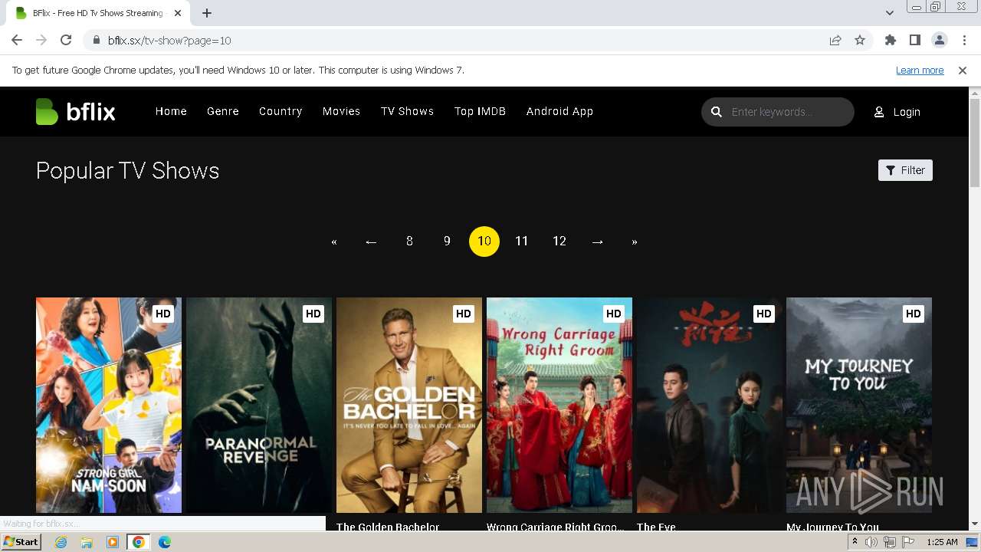Launch Microsoft Edge from taskbar
981x552 pixels.
click(x=165, y=542)
